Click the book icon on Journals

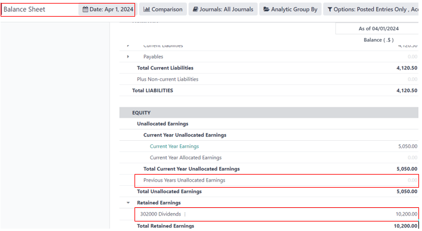coord(195,10)
